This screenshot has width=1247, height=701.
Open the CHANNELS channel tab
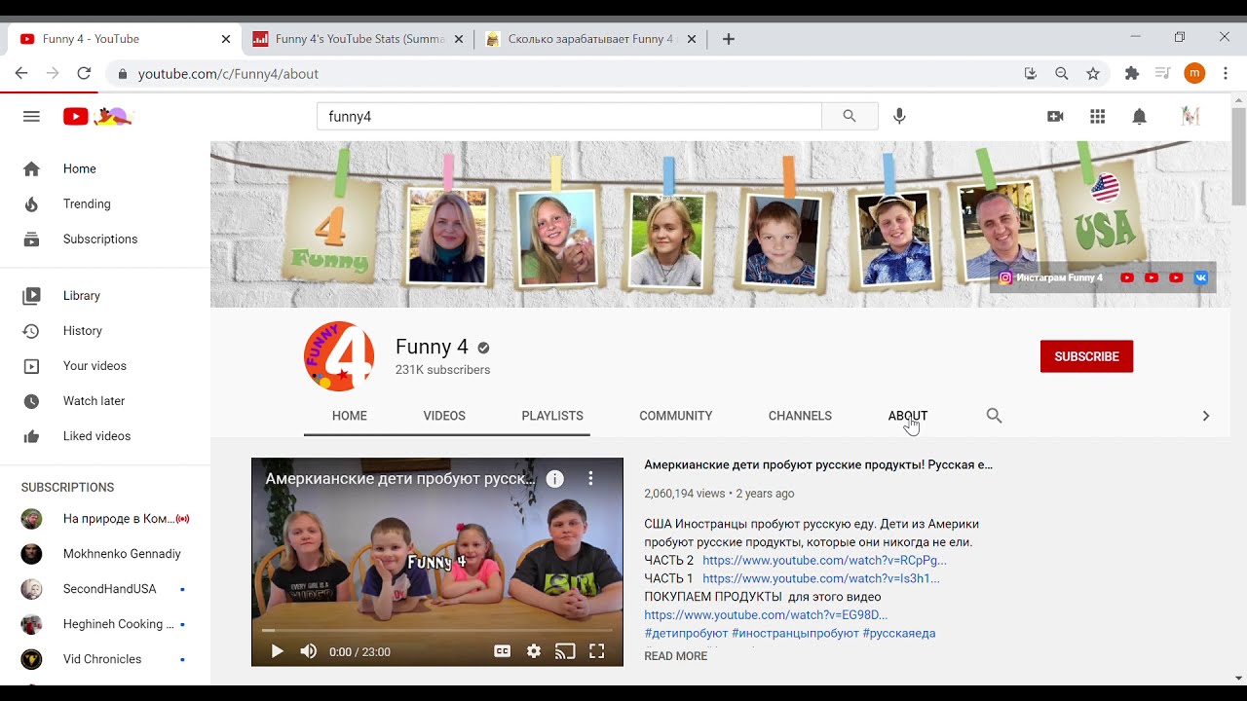(800, 416)
